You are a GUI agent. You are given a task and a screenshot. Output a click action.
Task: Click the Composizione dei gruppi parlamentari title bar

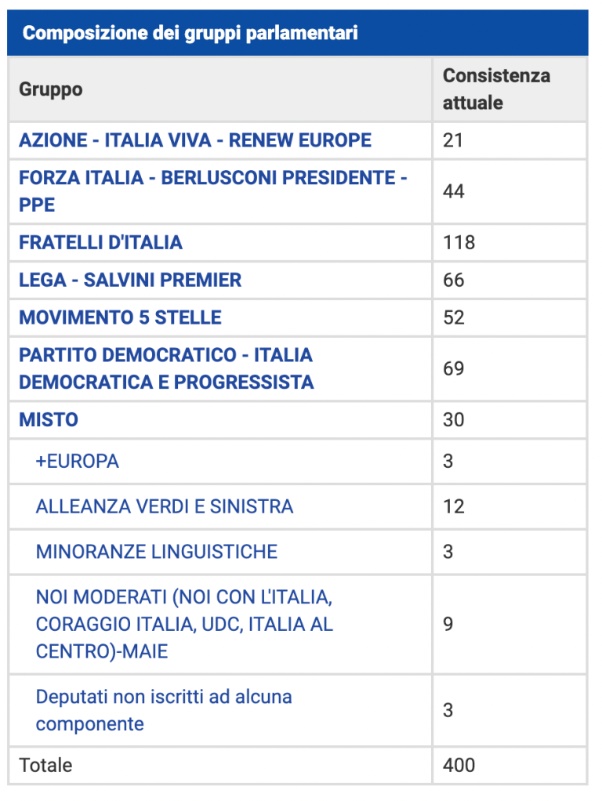pos(190,34)
